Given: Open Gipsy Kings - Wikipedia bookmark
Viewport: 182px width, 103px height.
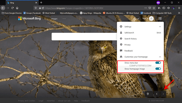Looking at the screenshot, I should 90,13.
